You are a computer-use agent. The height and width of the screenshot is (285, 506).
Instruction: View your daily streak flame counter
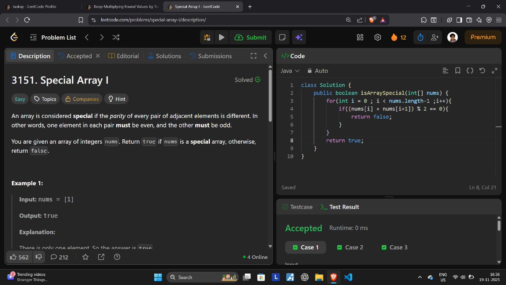click(398, 37)
